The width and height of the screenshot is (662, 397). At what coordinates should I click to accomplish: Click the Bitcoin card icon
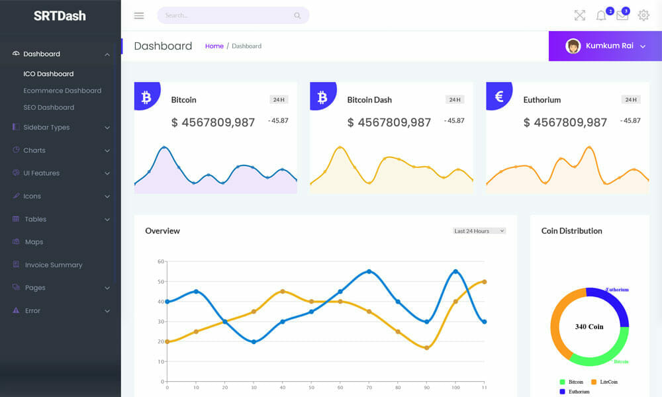click(146, 97)
